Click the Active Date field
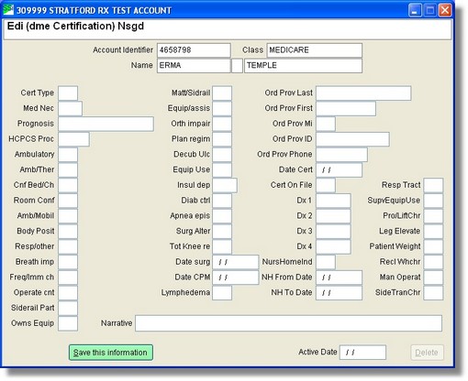This screenshot has width=468, height=381. 362,353
